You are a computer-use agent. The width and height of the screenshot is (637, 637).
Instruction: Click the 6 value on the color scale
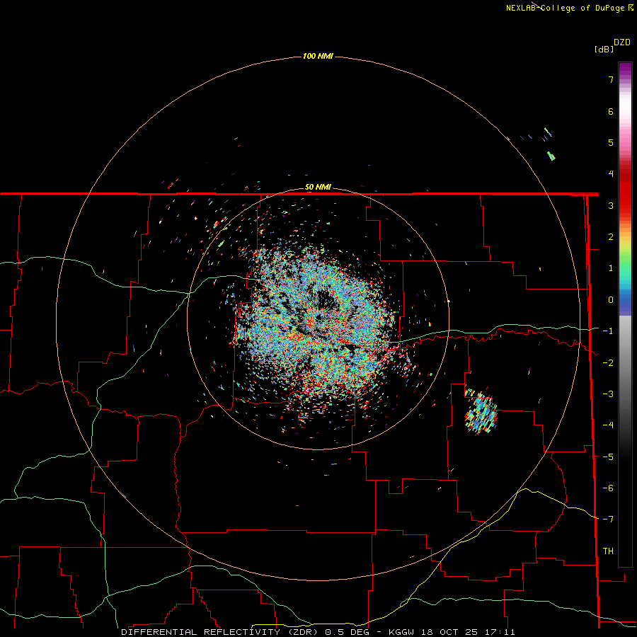tap(611, 111)
